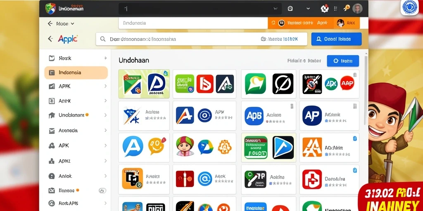The width and height of the screenshot is (423, 211).
Task: Select the APK sidebar item with the chart icon
Action: click(76, 87)
